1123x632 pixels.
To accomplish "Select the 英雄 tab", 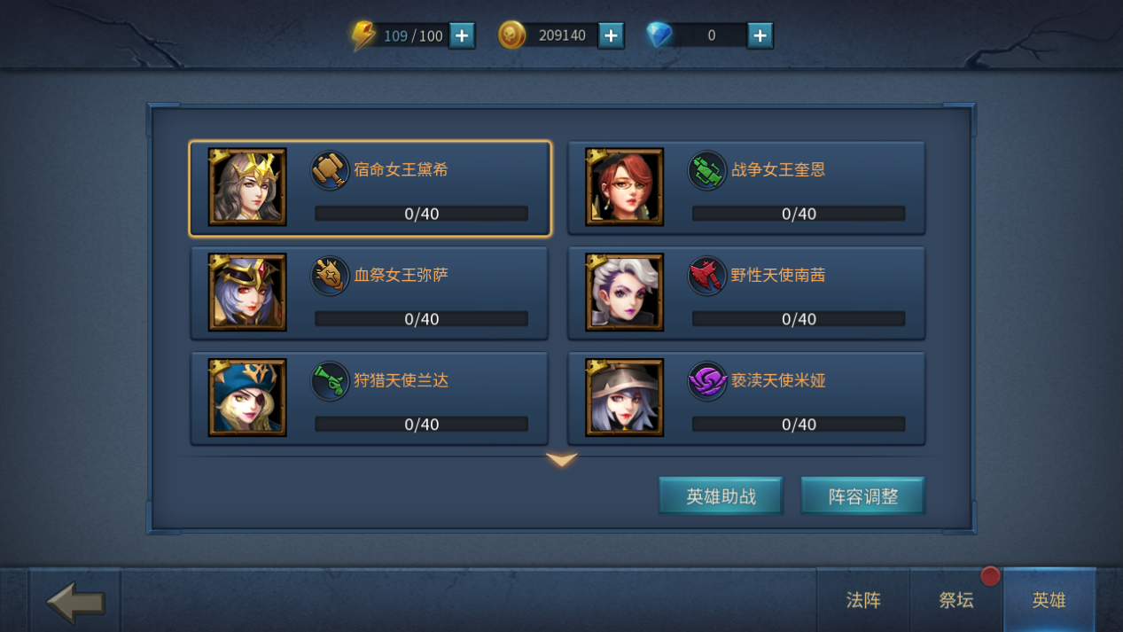I will (x=1049, y=600).
